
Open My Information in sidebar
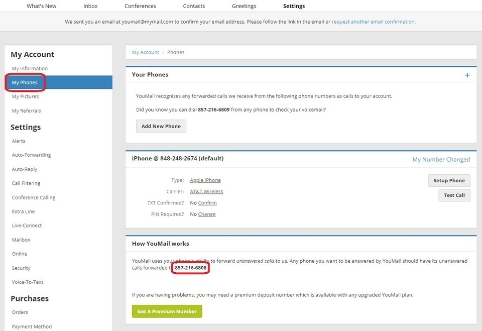30,68
